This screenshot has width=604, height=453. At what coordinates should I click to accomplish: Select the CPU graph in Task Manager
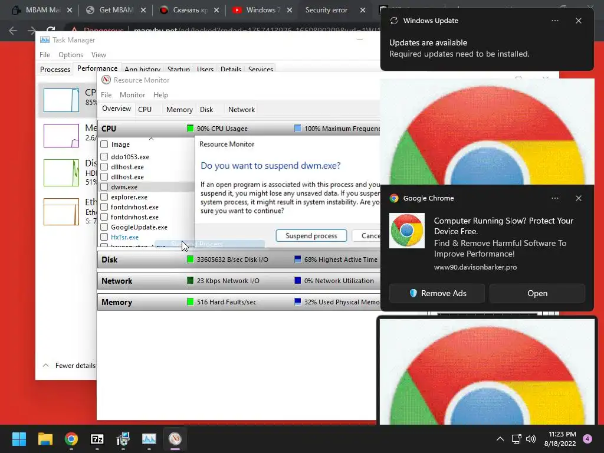click(61, 100)
